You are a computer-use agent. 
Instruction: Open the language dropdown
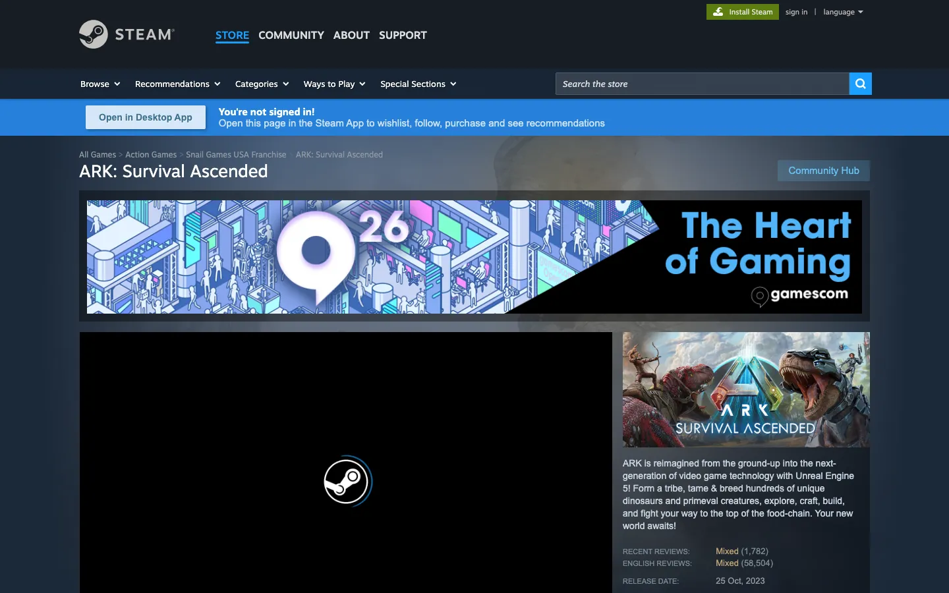coord(843,12)
